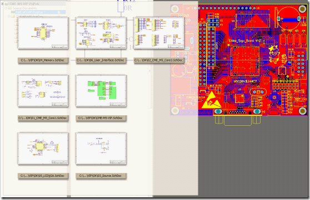Image resolution: width=310 pixels, height=200 pixels.
Task: Open the 02_CME_M5_Core2.SchDoc thumbnail preview
Action: (x=159, y=33)
